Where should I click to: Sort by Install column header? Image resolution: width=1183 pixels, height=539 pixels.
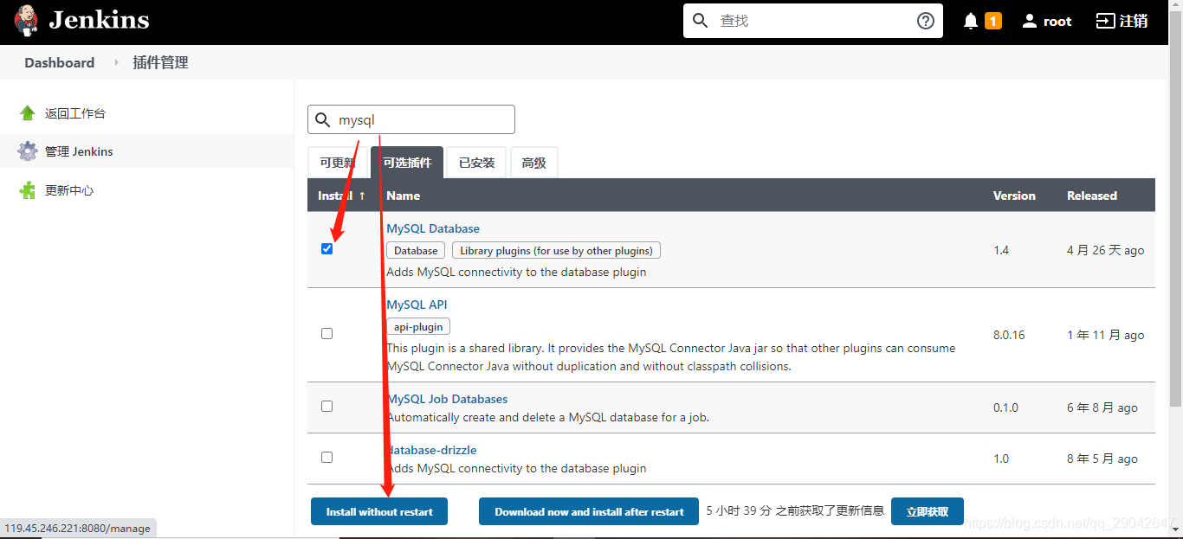(x=341, y=196)
